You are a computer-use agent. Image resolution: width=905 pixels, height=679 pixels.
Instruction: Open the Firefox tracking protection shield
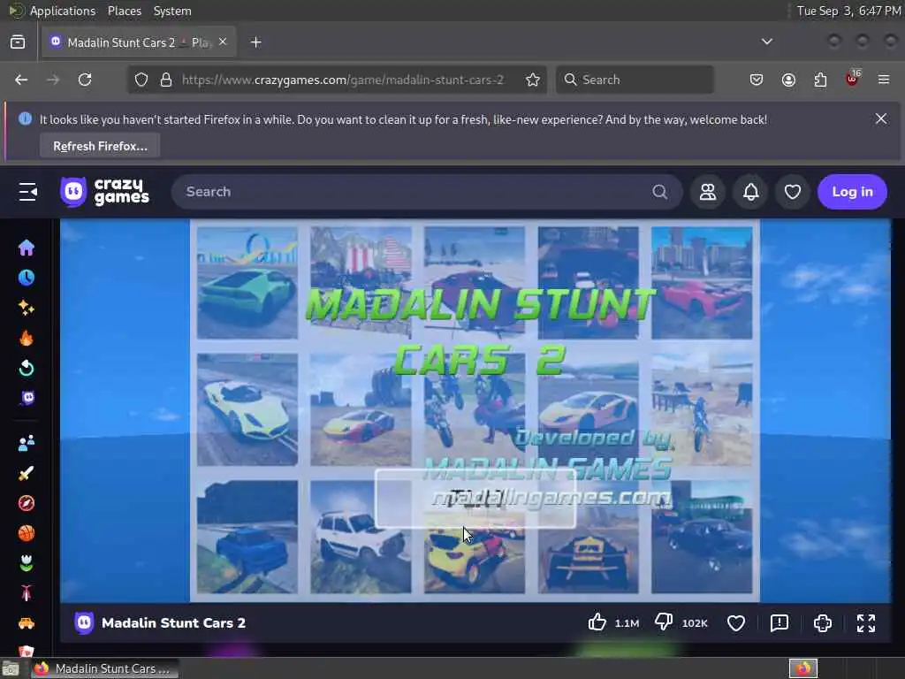pyautogui.click(x=141, y=80)
